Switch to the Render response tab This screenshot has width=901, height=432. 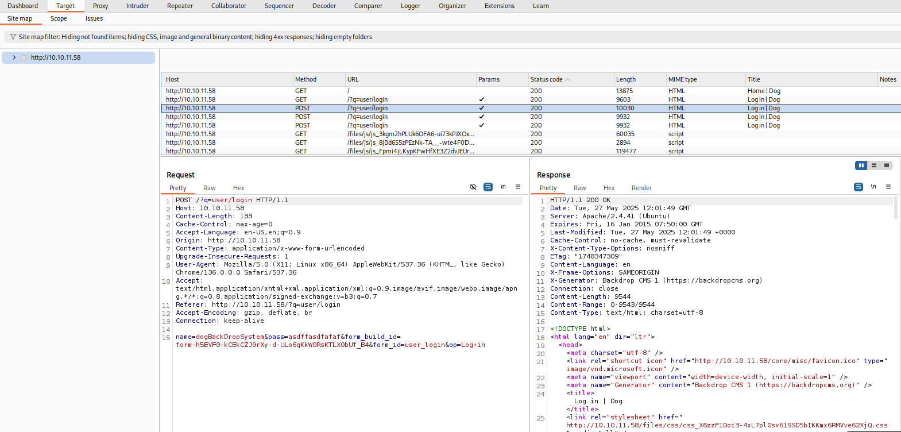[641, 188]
